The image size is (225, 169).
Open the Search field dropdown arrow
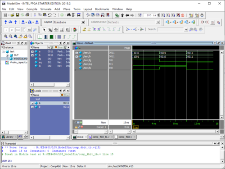[x=186, y=29]
